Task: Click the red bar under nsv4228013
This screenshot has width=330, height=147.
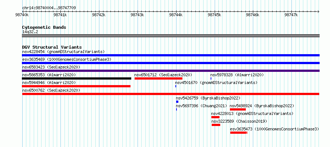Action: pos(215,117)
